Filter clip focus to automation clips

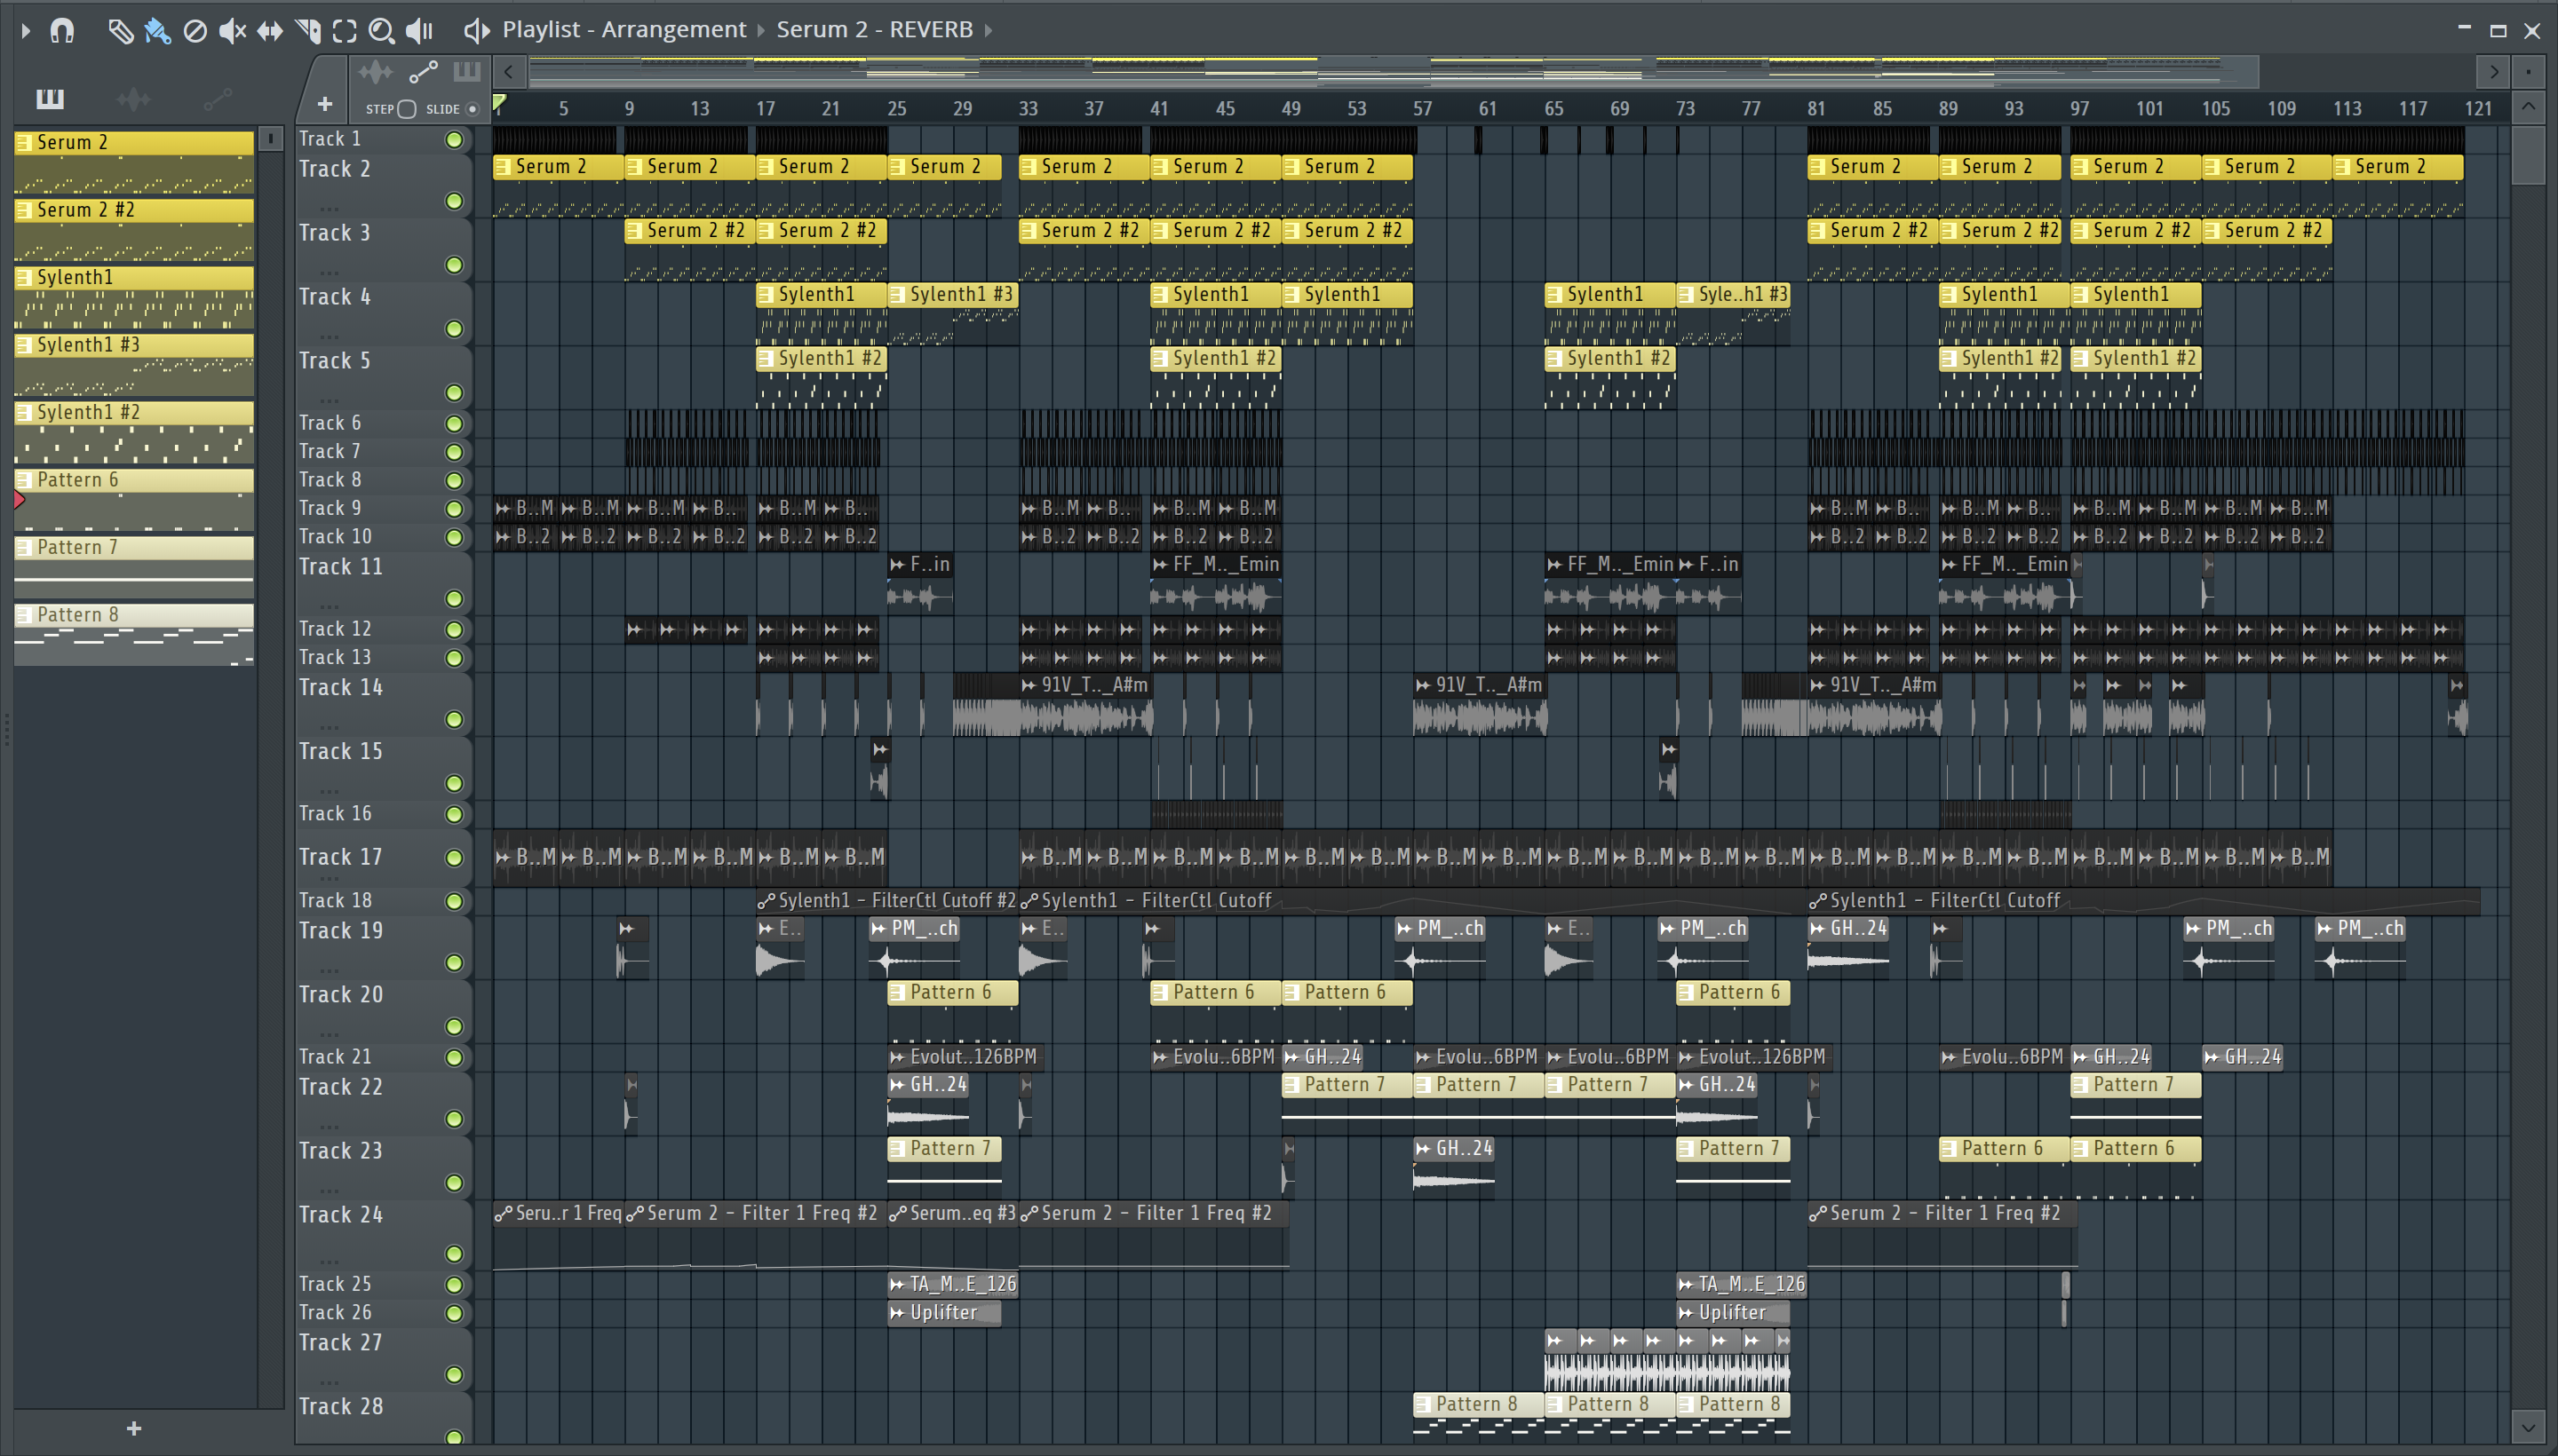(x=423, y=72)
